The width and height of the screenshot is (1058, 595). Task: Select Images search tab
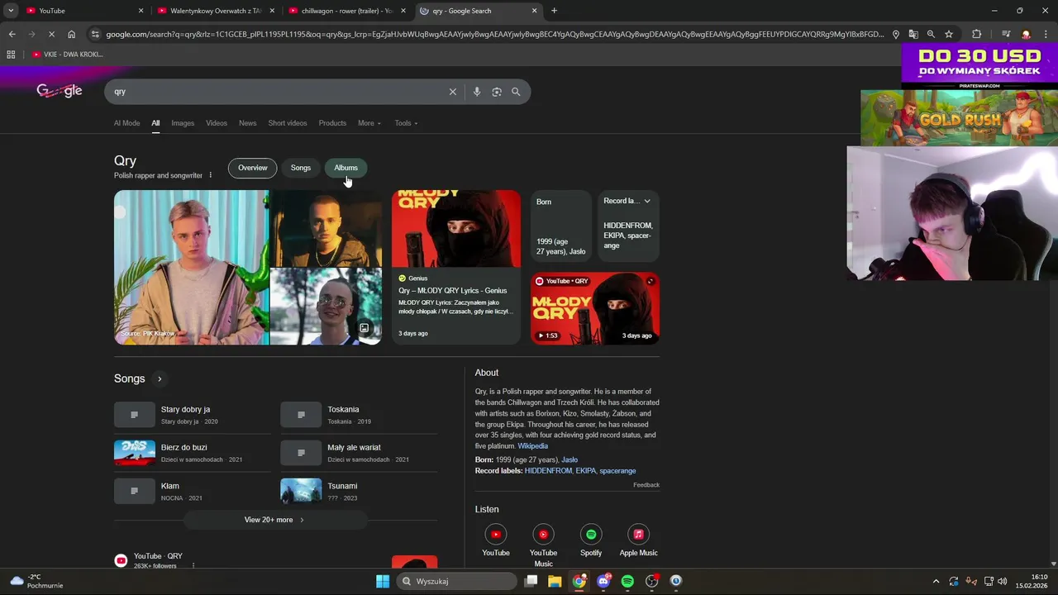pos(183,123)
